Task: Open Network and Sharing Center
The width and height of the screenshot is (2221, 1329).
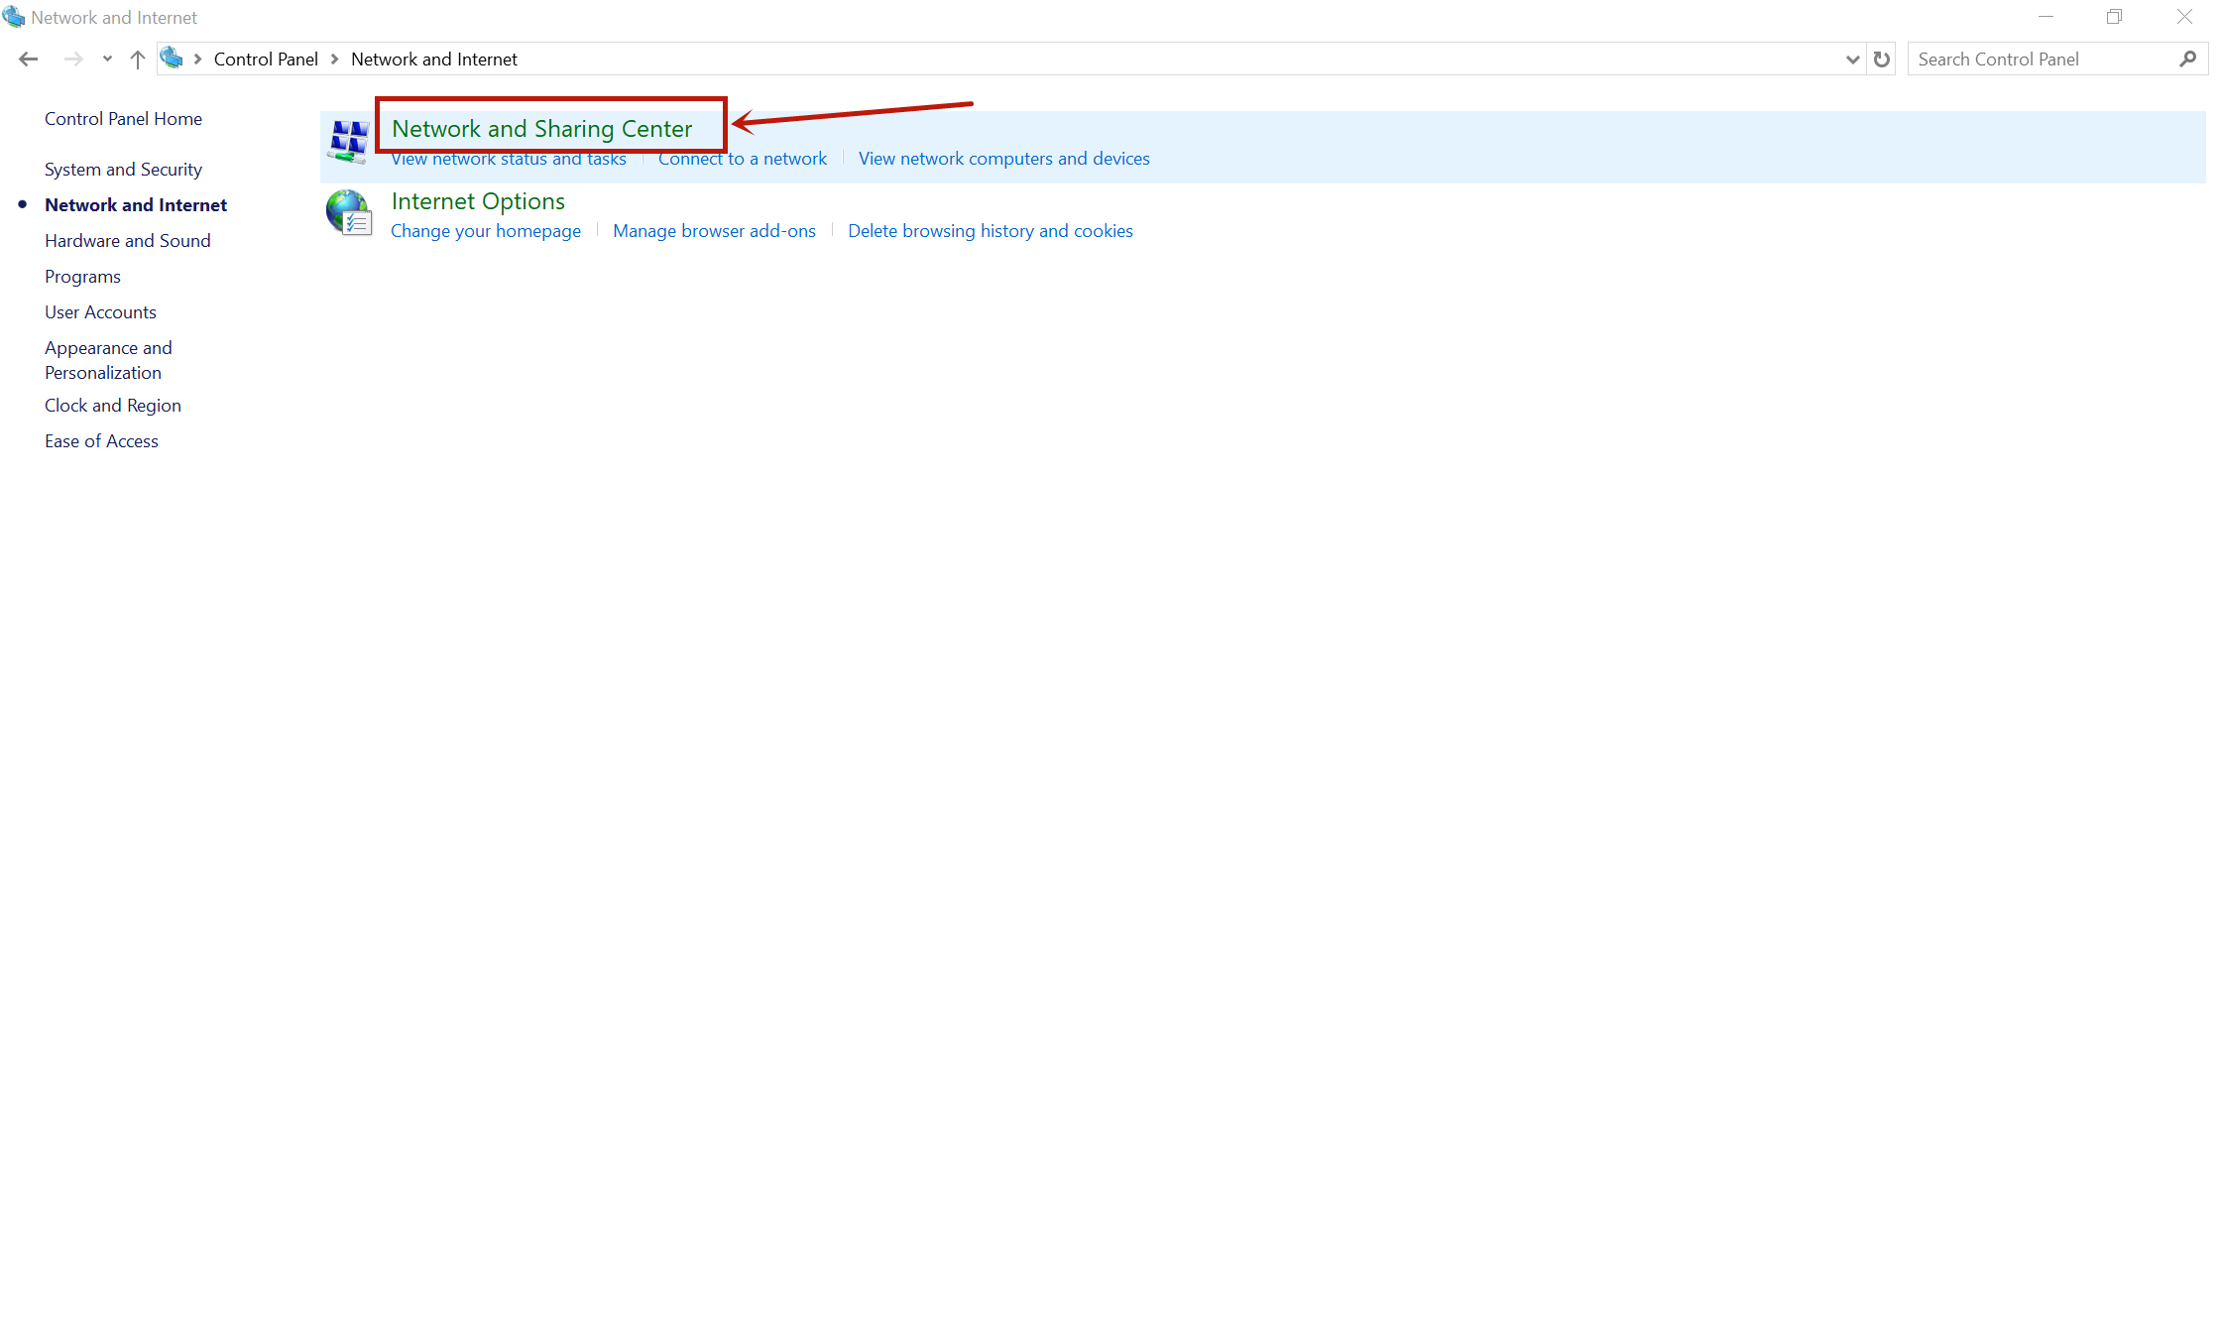Action: tap(541, 129)
